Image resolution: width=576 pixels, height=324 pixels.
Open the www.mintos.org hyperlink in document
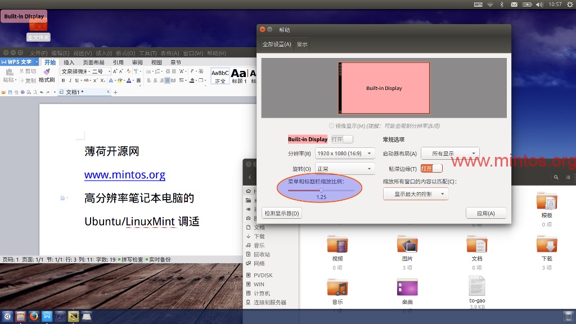point(125,174)
